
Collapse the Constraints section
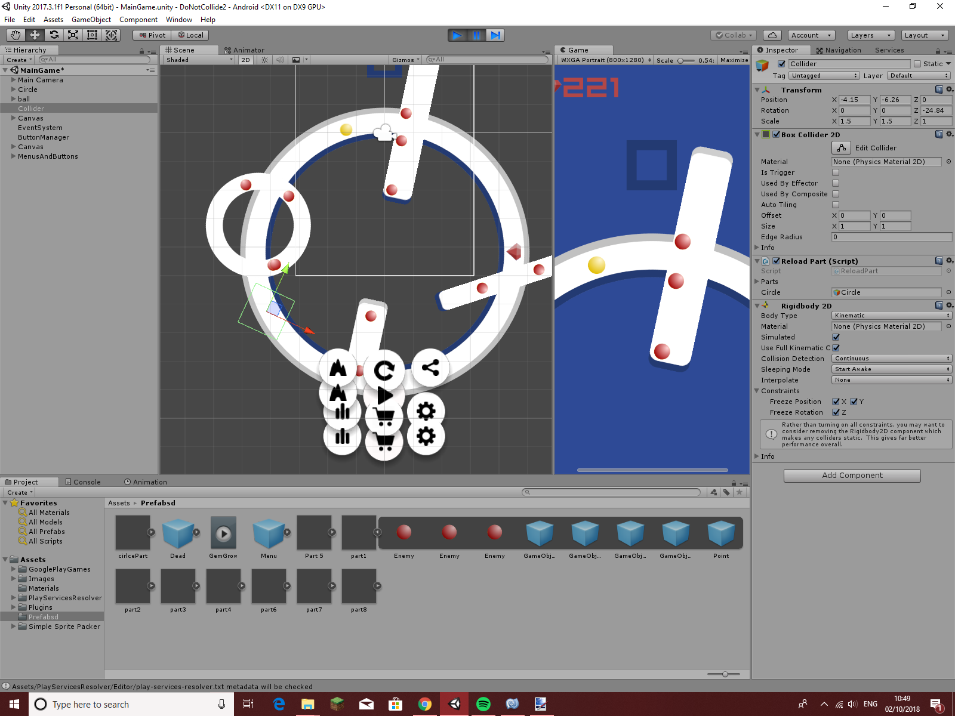pos(757,391)
